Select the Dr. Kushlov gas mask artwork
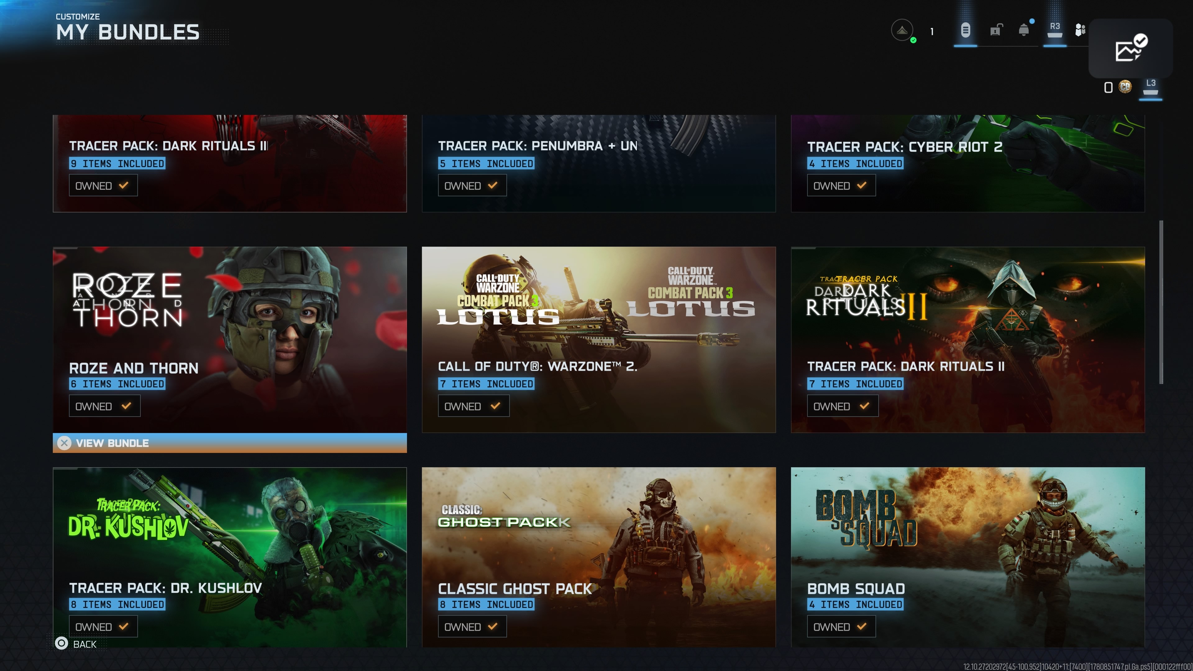 point(230,557)
